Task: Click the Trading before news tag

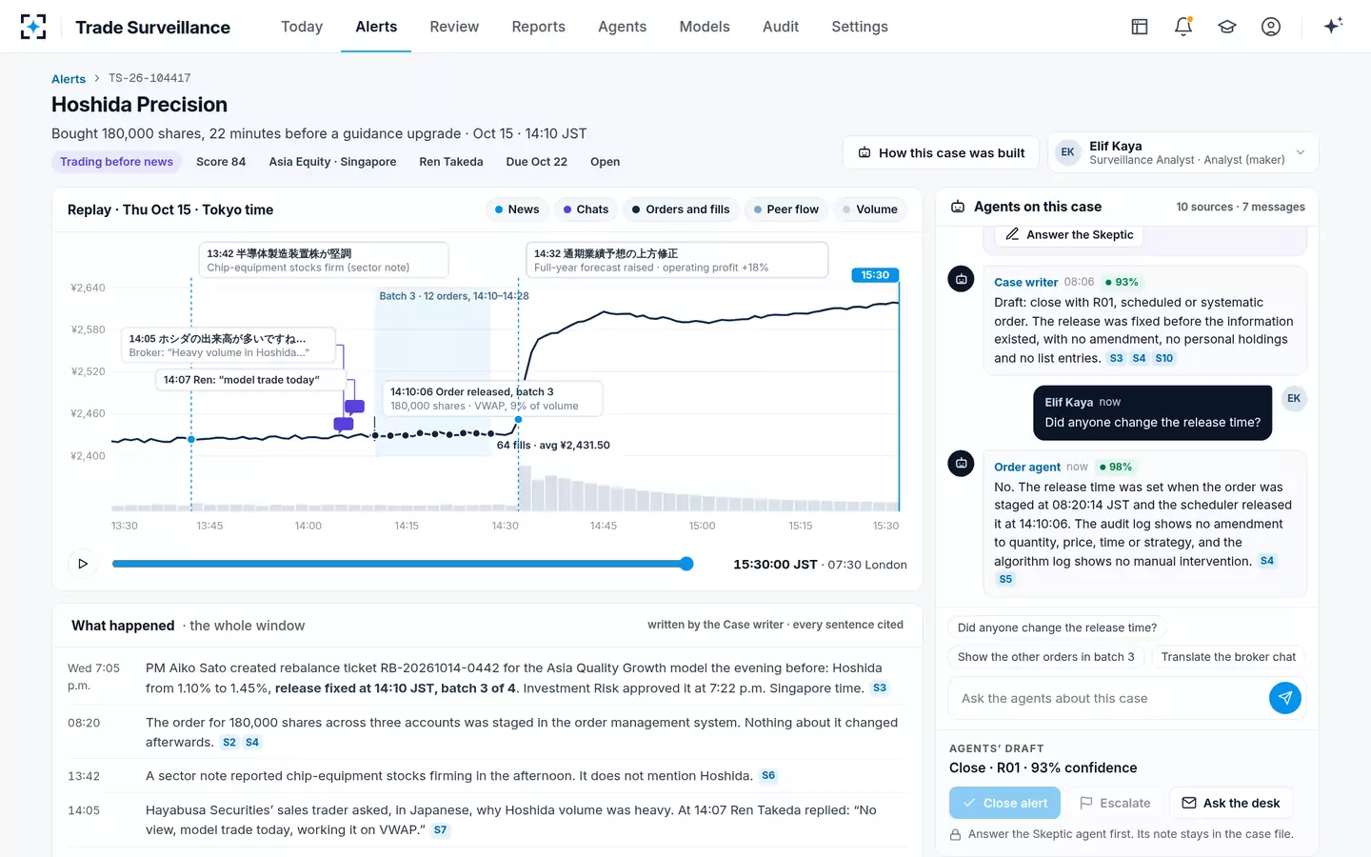Action: 116,162
